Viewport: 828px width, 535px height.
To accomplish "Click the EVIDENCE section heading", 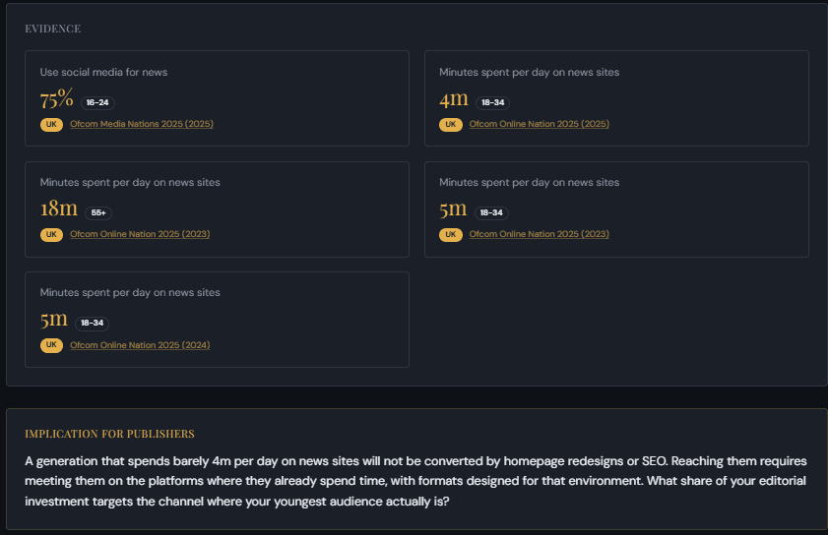I will coord(53,29).
